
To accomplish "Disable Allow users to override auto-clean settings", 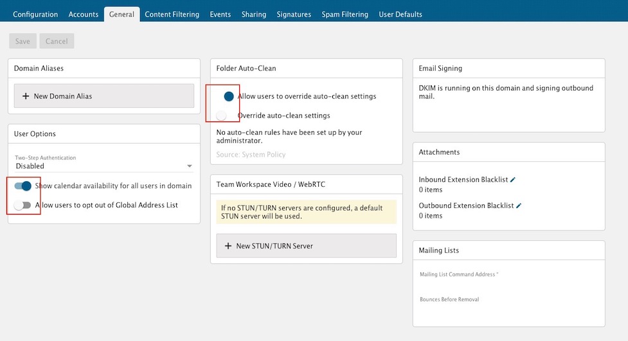I will coord(226,96).
